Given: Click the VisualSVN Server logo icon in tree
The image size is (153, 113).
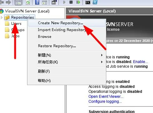Looking at the screenshot, I should pos(2,11).
